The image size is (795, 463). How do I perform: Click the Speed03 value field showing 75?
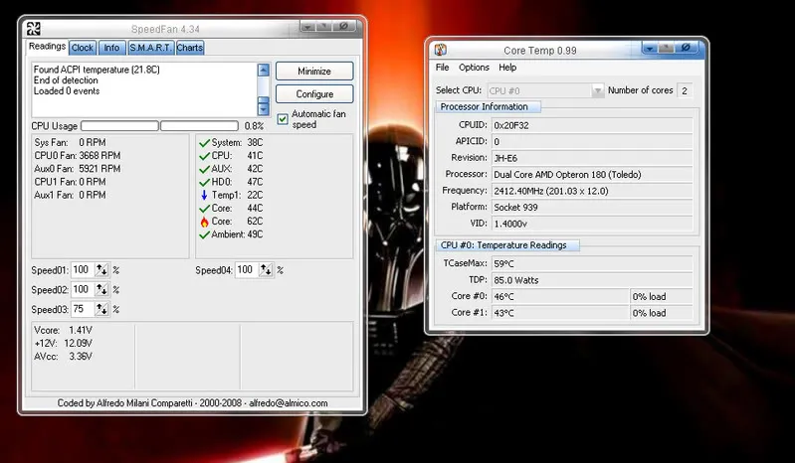(x=83, y=309)
